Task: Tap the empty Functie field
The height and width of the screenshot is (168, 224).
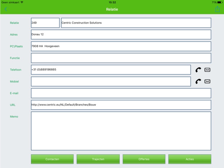Action: [121, 58]
